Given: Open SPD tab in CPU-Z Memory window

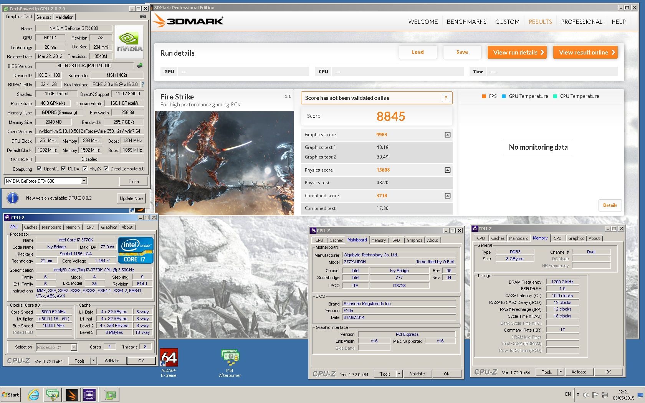Looking at the screenshot, I should click(557, 238).
